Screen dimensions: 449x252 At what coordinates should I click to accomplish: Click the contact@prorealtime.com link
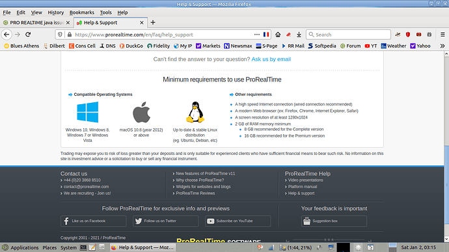pos(86,187)
